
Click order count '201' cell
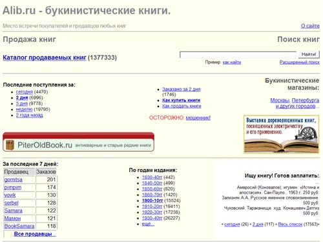click(46, 179)
